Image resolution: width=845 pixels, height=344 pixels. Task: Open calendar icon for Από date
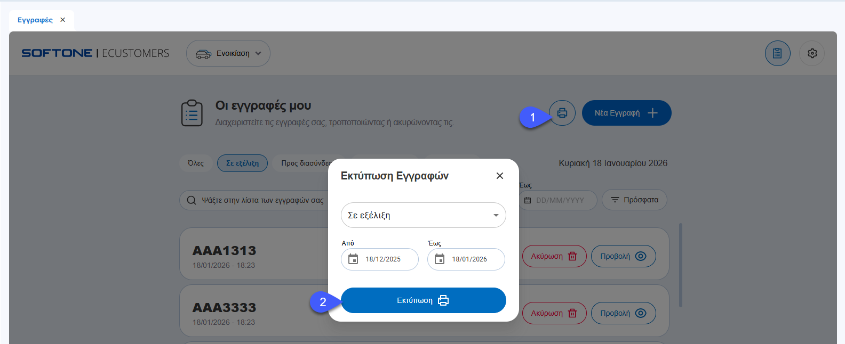pyautogui.click(x=353, y=259)
